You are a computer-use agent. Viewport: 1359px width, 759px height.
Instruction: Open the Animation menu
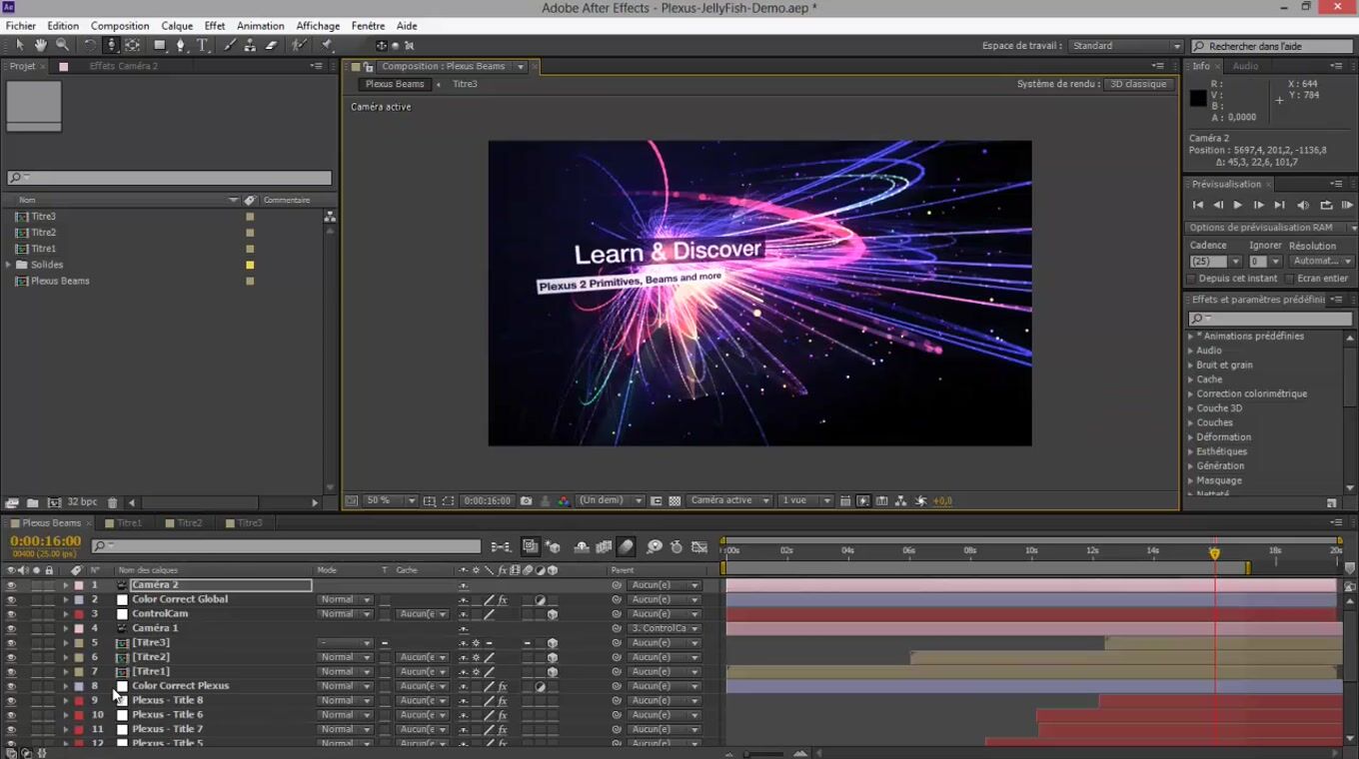(260, 26)
